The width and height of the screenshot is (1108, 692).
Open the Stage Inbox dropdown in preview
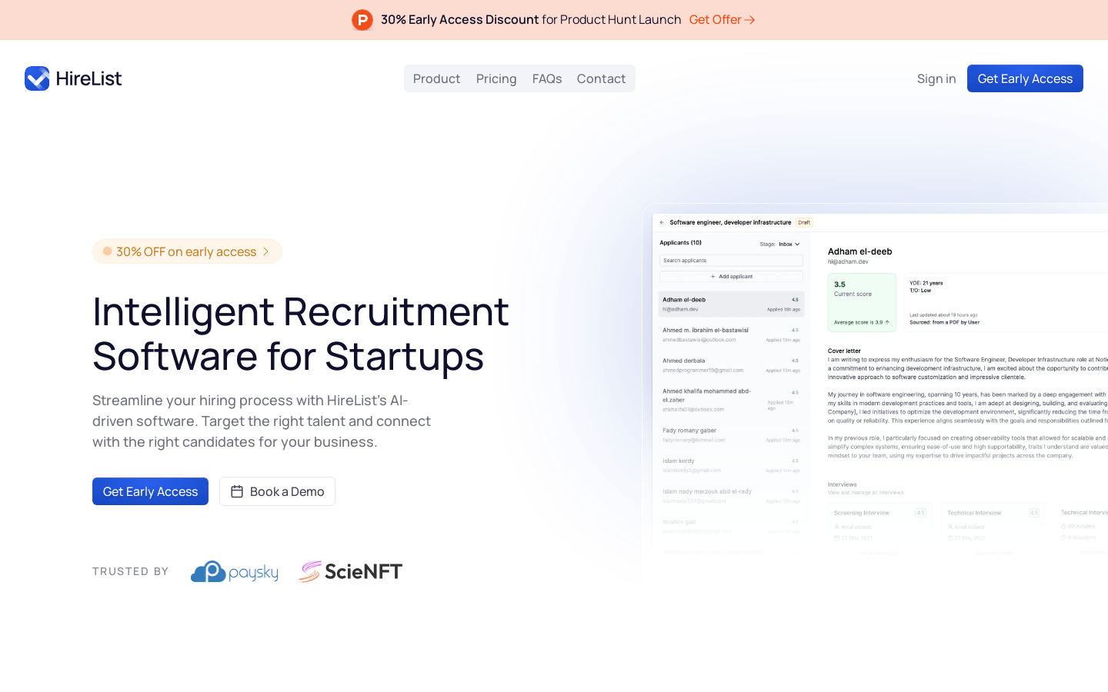[x=789, y=244]
